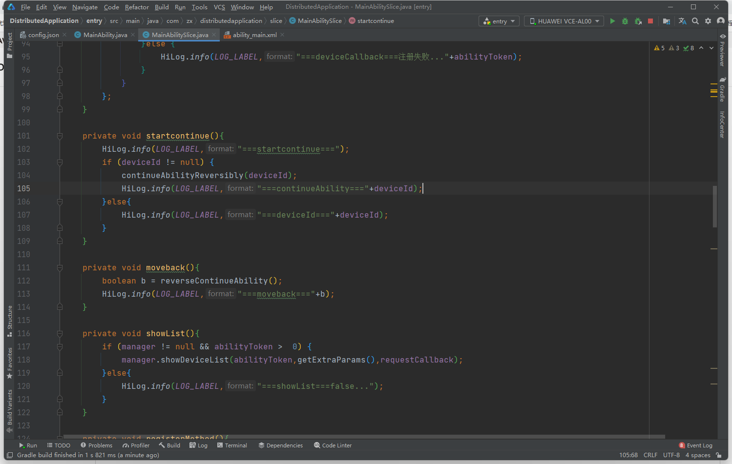Open the Dependencies tool window
The height and width of the screenshot is (464, 732).
[281, 445]
